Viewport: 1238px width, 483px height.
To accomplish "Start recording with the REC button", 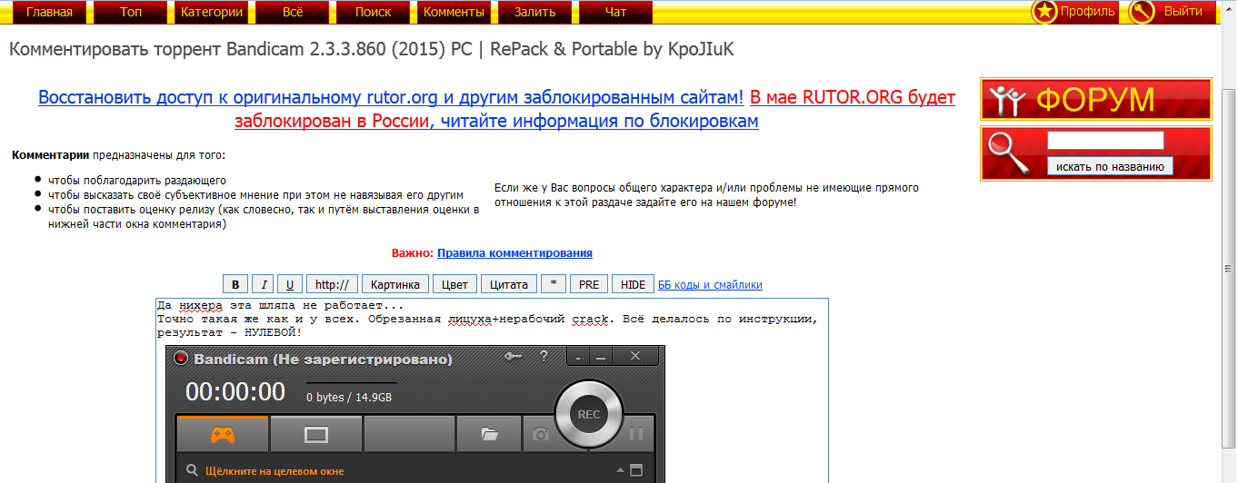I will pyautogui.click(x=588, y=415).
